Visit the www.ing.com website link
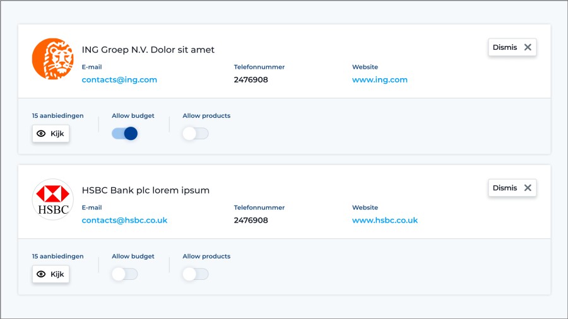 click(x=379, y=80)
